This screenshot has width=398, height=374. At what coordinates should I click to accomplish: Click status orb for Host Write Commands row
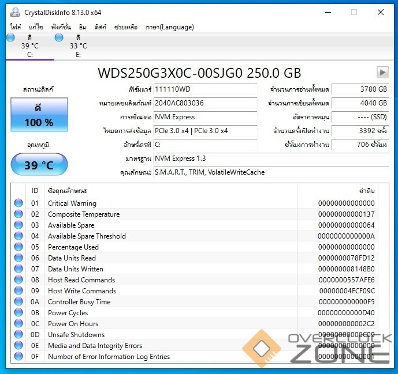click(x=18, y=290)
